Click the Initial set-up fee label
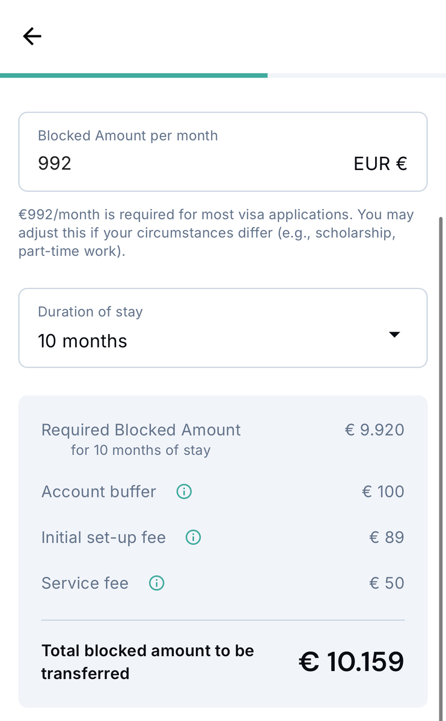Screen dimensions: 446x721 click(x=103, y=537)
